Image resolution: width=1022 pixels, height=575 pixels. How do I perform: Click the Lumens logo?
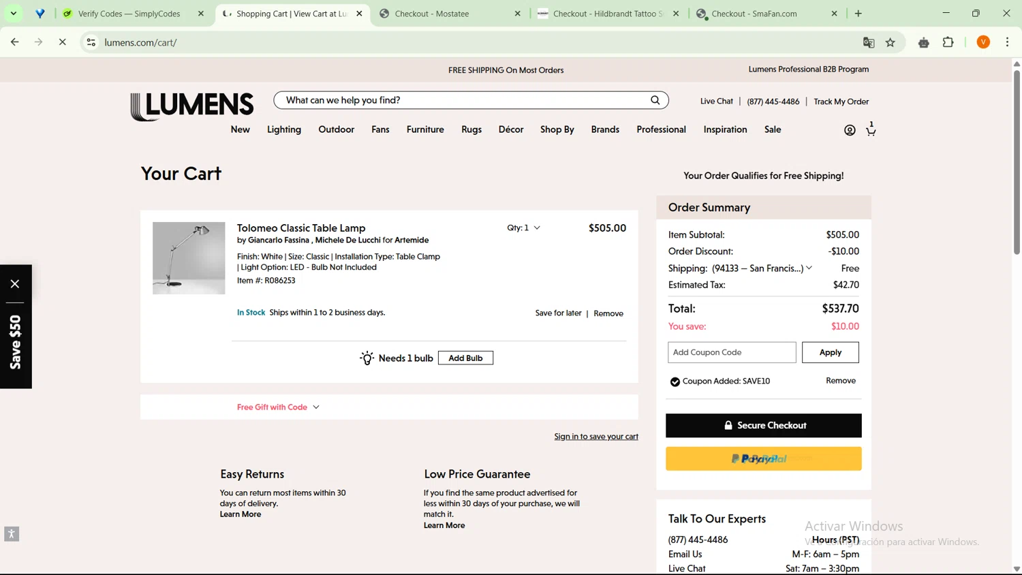tap(191, 106)
